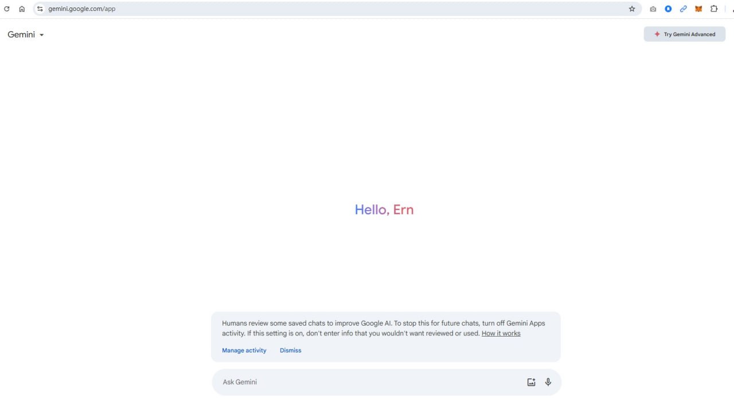Open the MetaMask fox extension
734x415 pixels.
point(698,9)
